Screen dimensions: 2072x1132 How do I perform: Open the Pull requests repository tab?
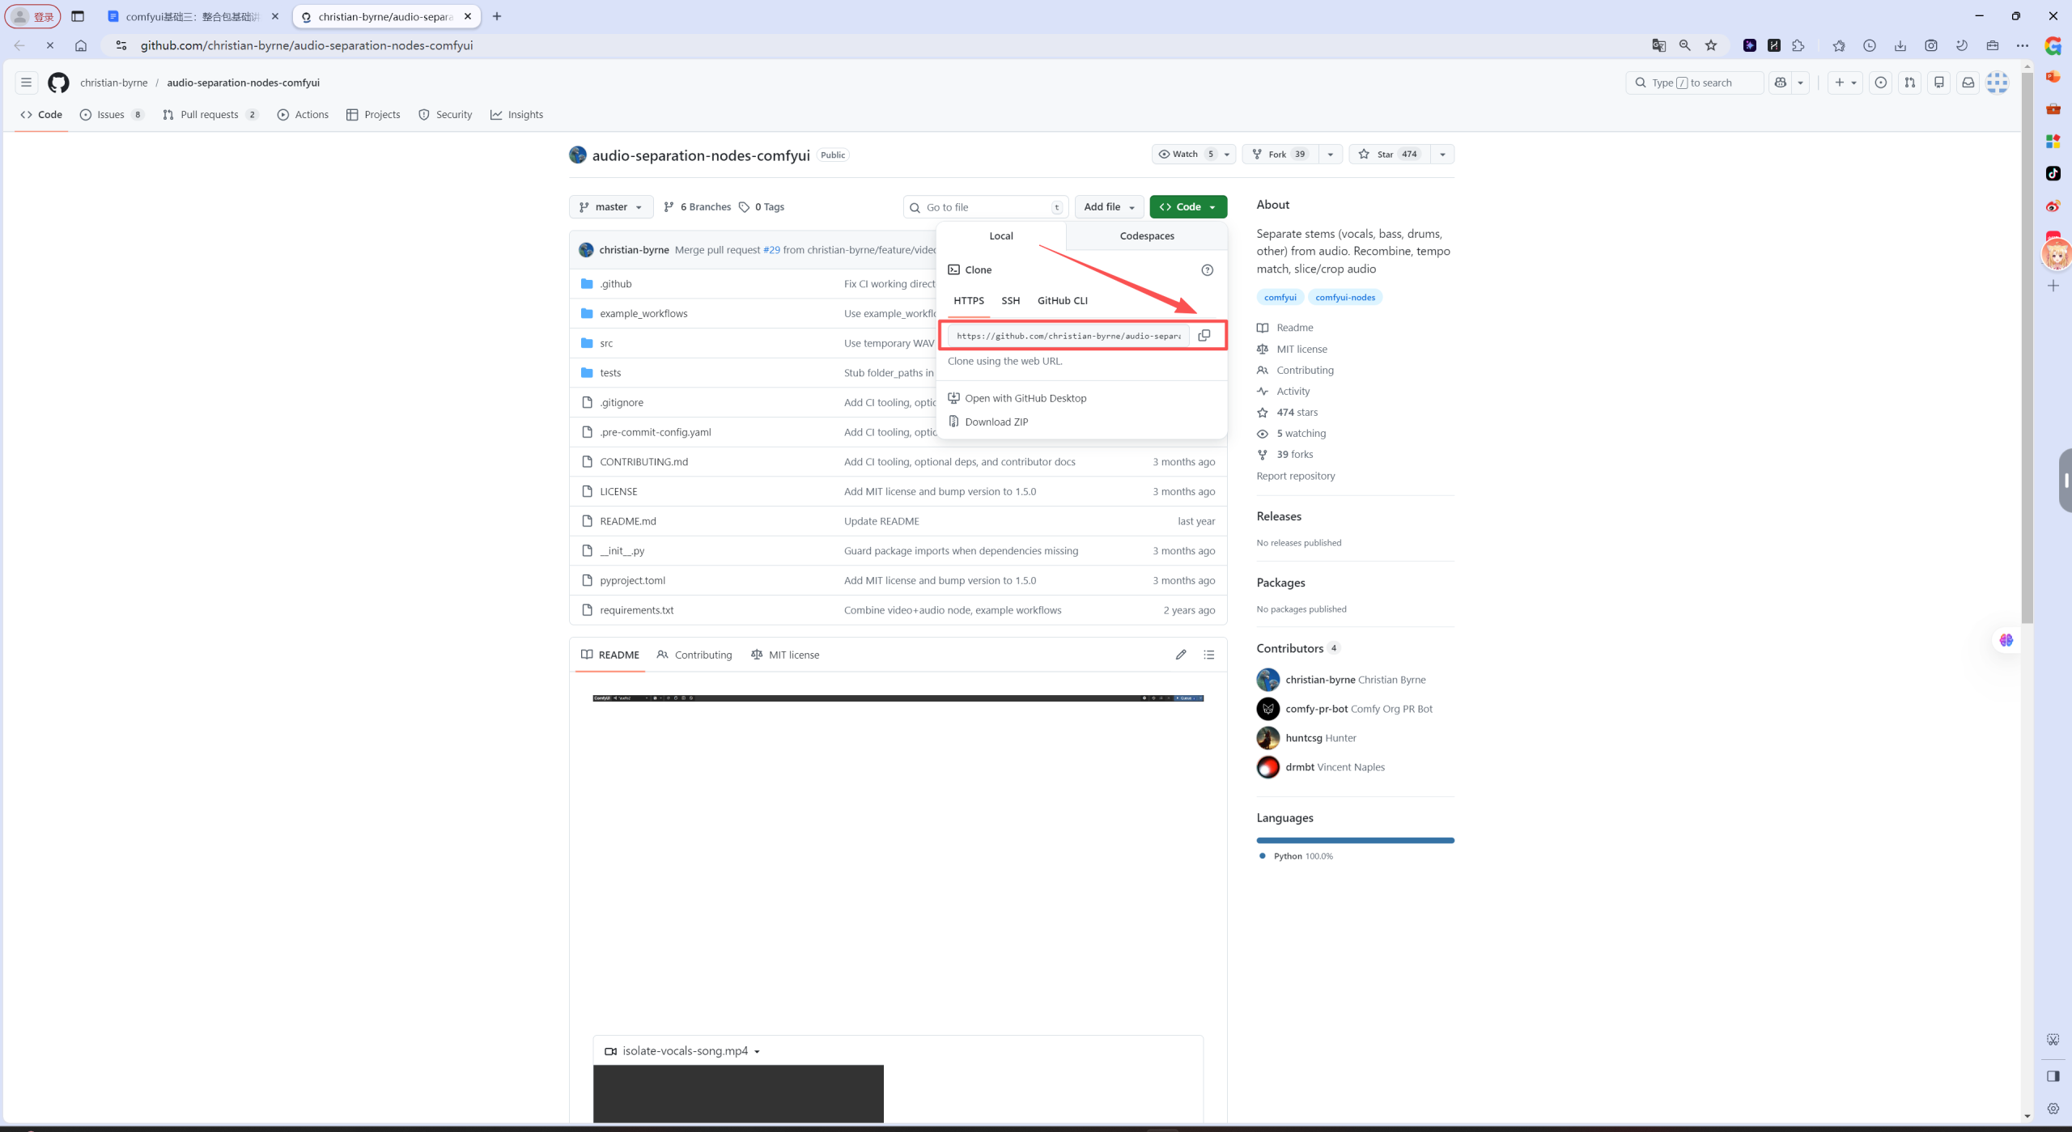click(210, 115)
